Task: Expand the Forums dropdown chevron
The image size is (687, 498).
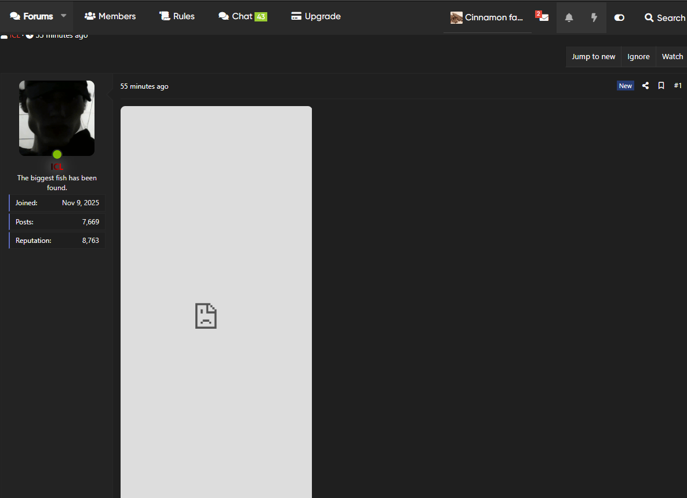Action: [63, 16]
